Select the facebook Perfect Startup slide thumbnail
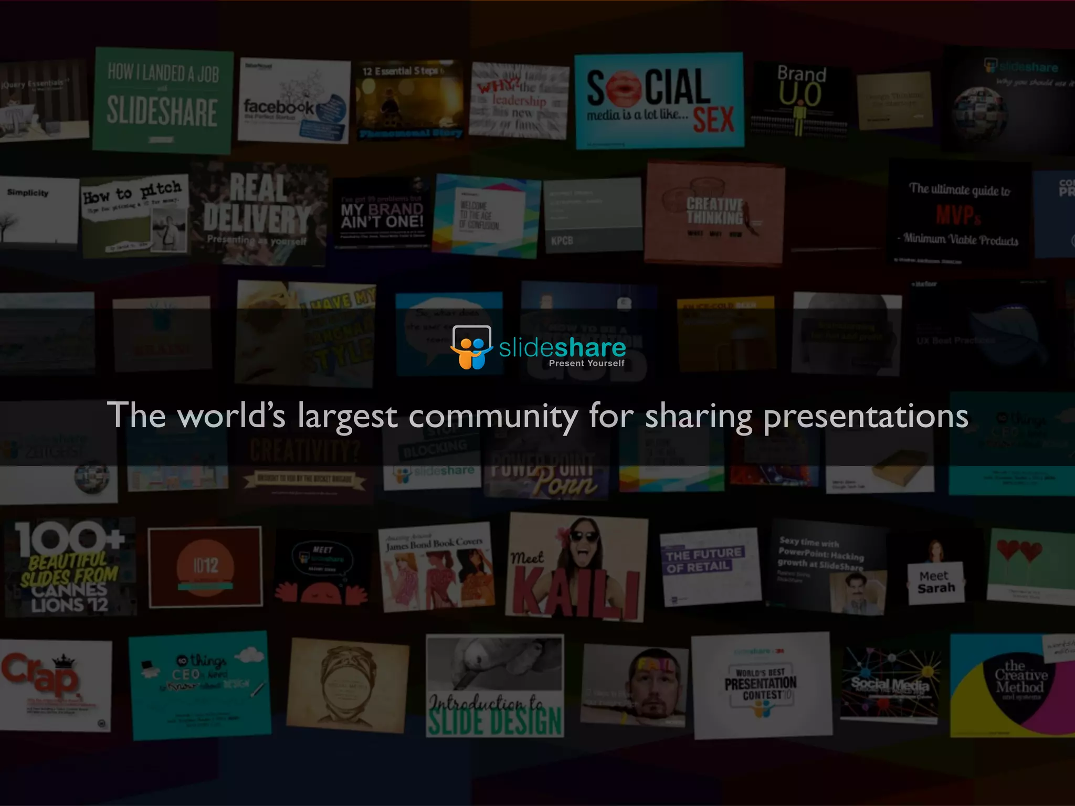The height and width of the screenshot is (806, 1075). (x=293, y=101)
